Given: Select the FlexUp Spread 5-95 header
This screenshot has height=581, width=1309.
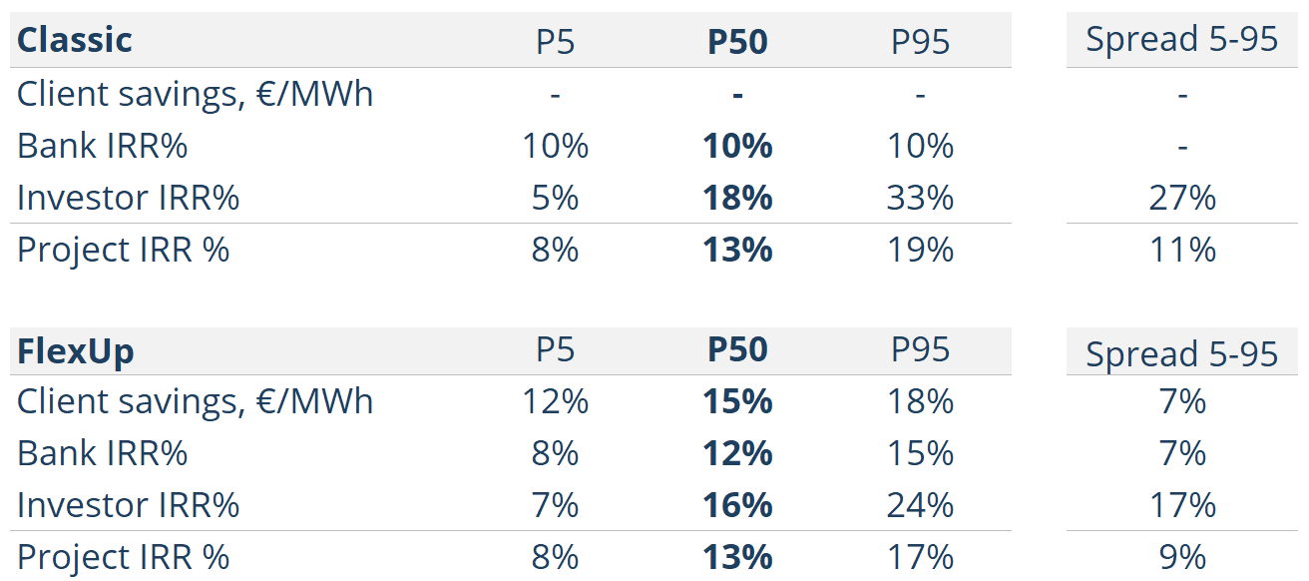Looking at the screenshot, I should pyautogui.click(x=1182, y=353).
